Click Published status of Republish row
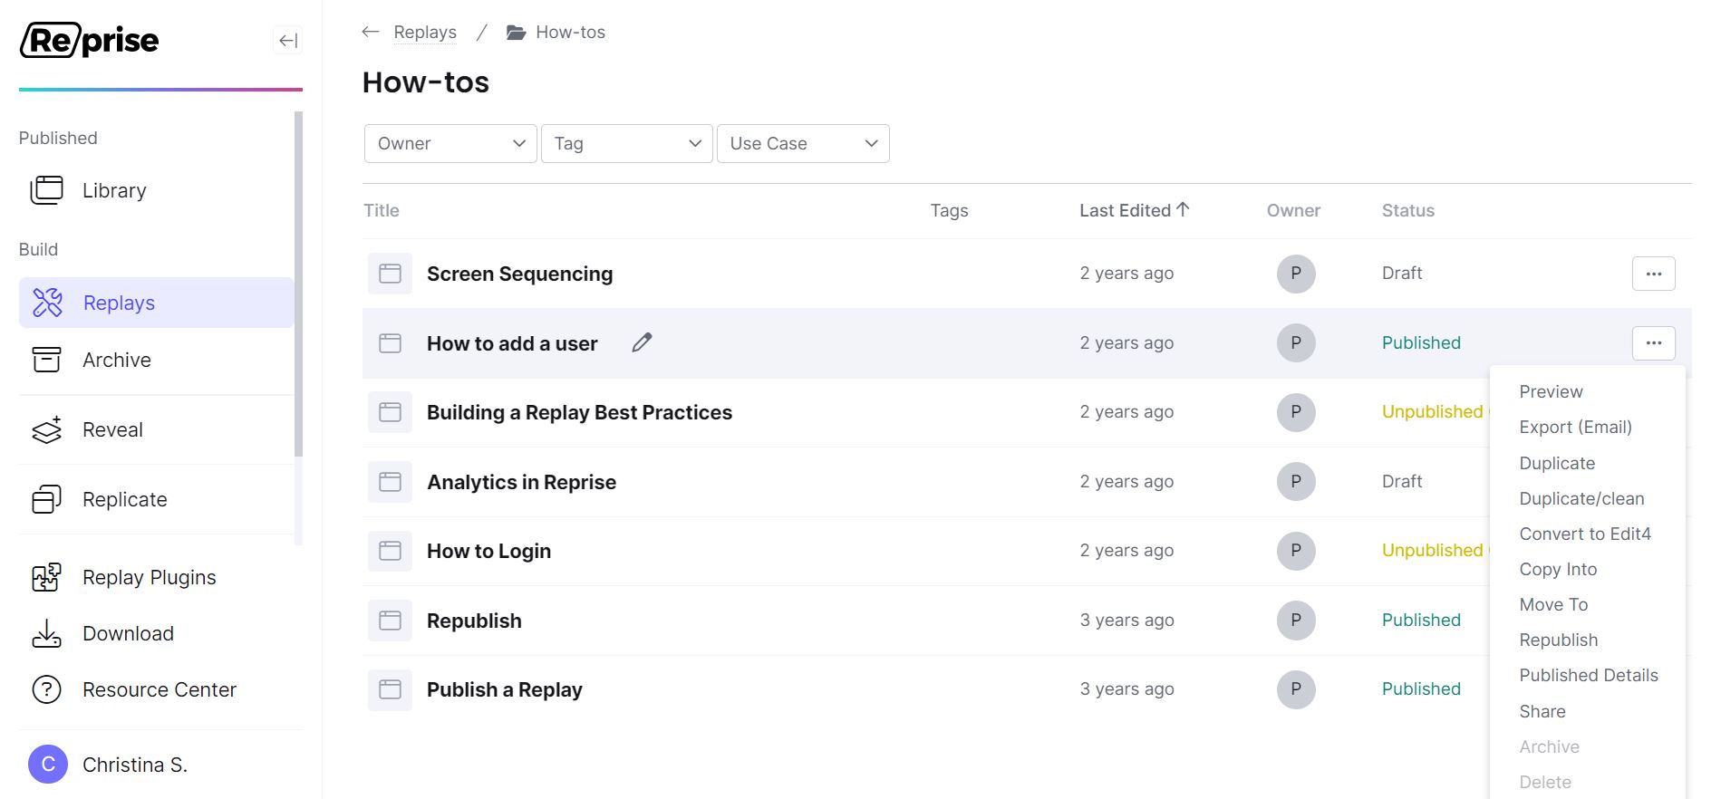 [x=1421, y=620]
